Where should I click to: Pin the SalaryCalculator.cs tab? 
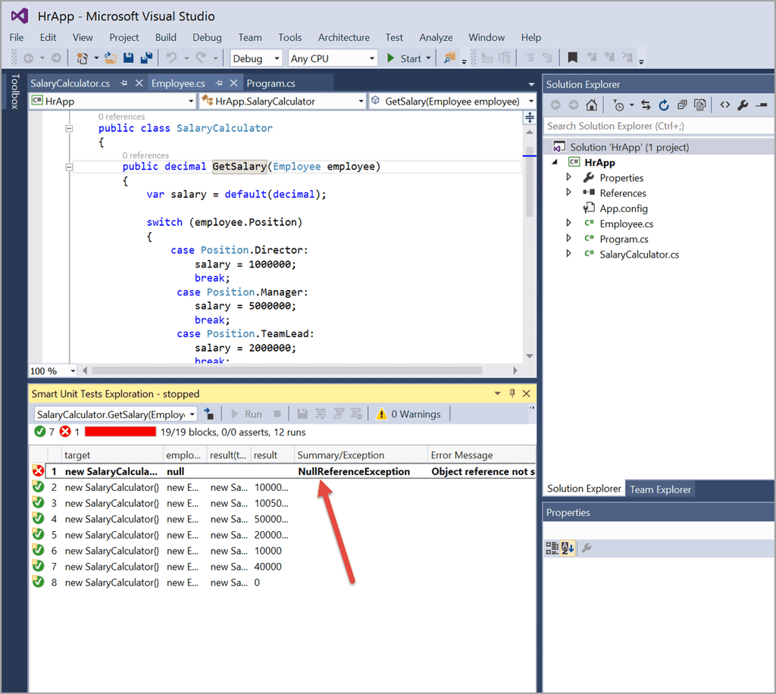[x=124, y=83]
